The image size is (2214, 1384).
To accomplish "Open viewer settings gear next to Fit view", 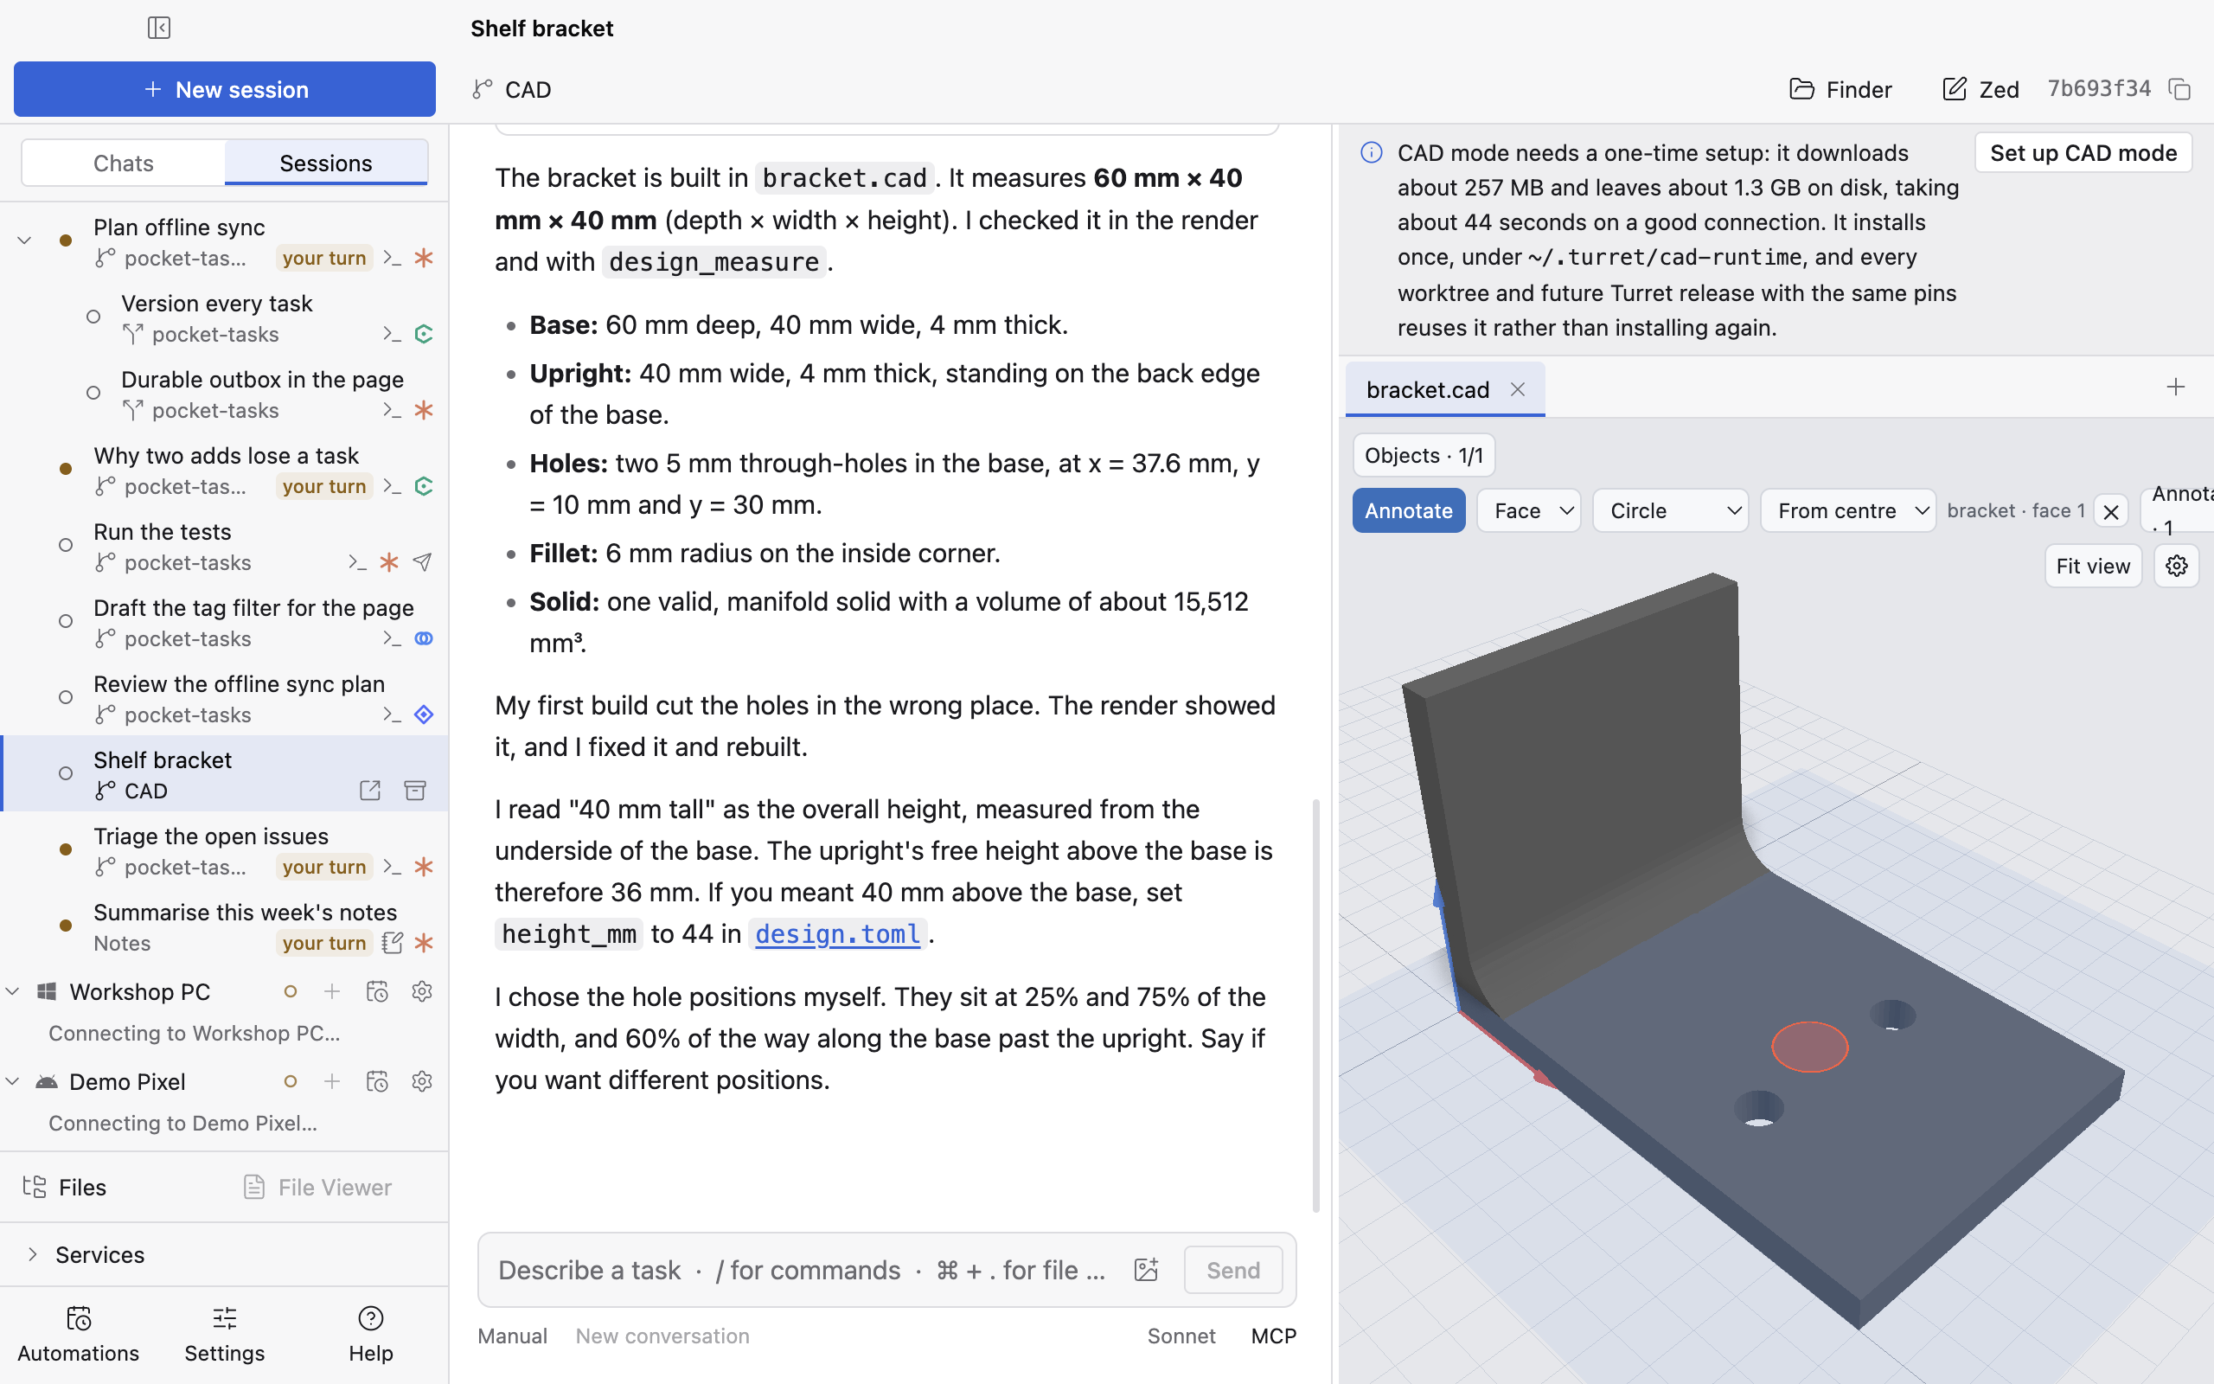I will coord(2177,566).
